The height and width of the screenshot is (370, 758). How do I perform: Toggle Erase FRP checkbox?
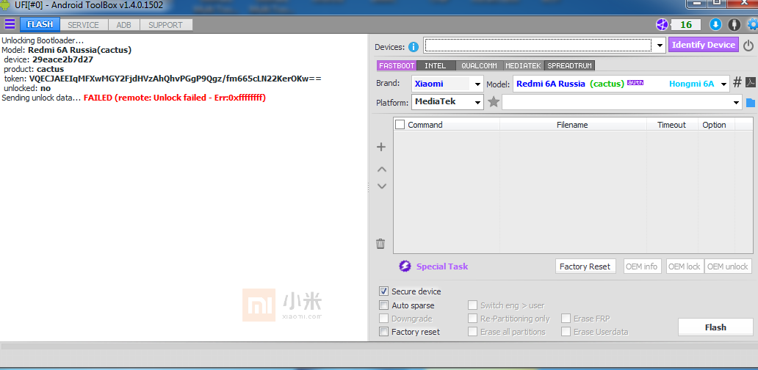pos(566,319)
